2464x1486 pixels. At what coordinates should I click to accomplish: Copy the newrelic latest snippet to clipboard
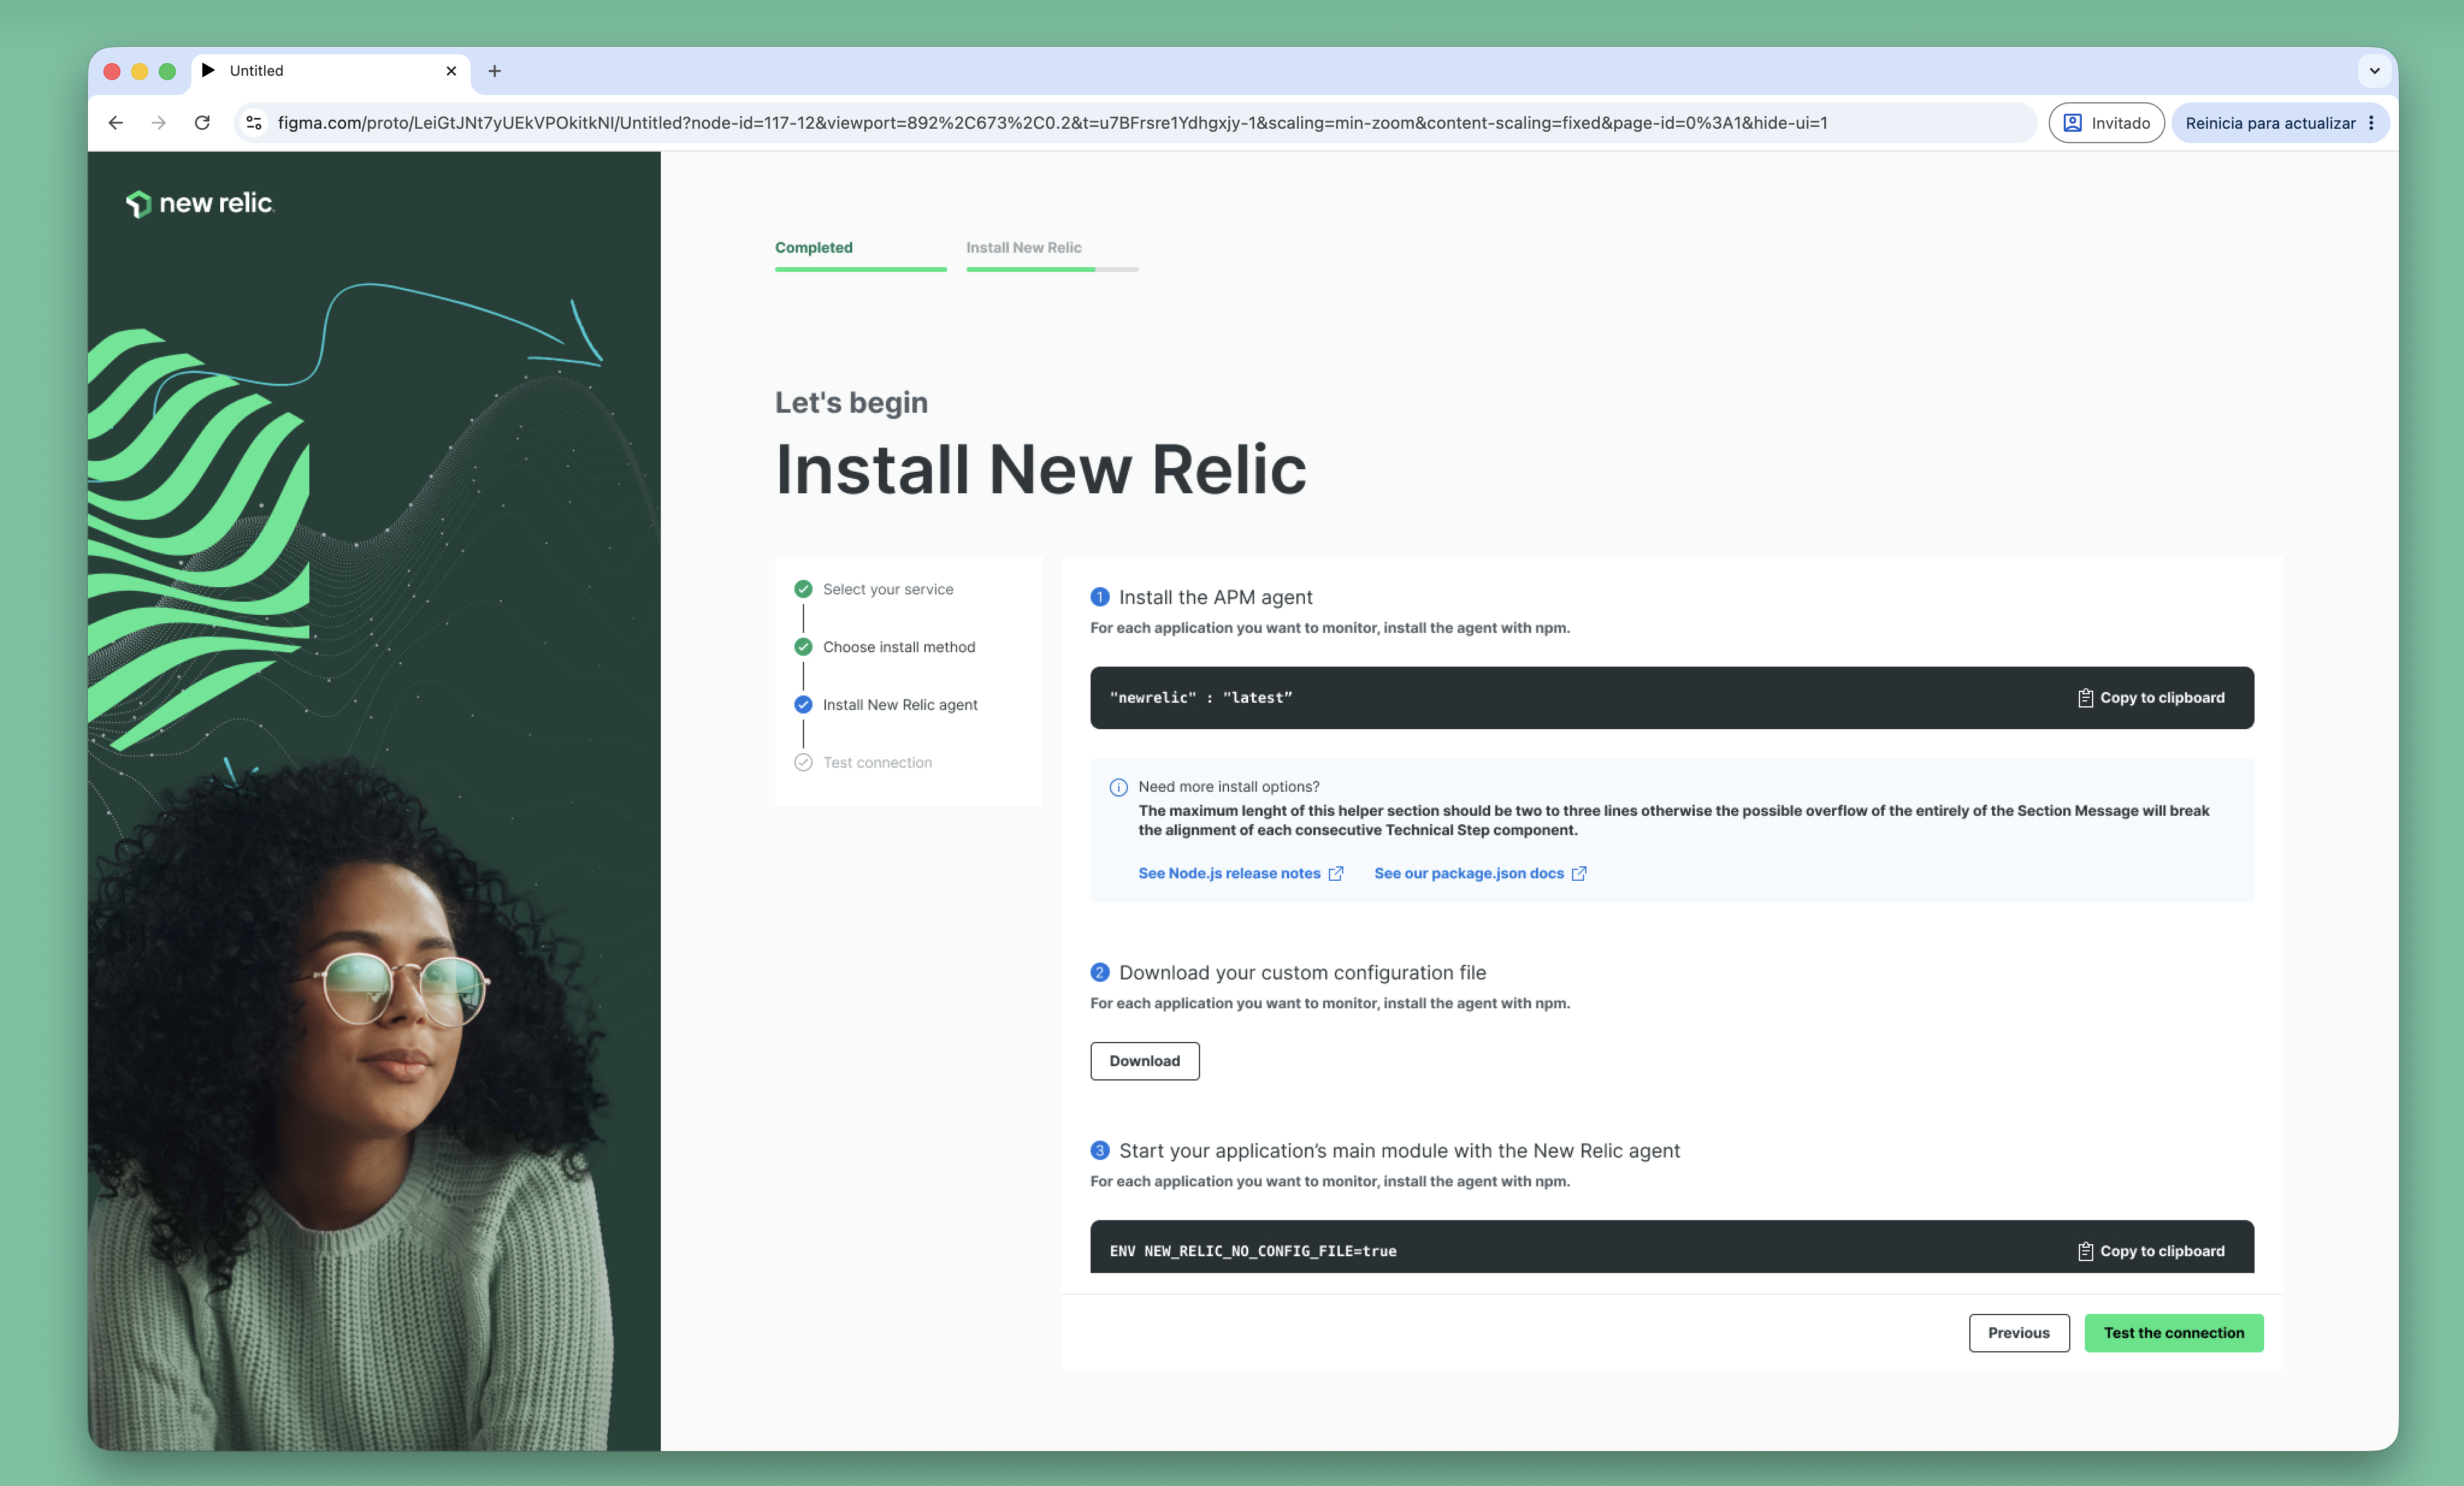click(x=2151, y=697)
